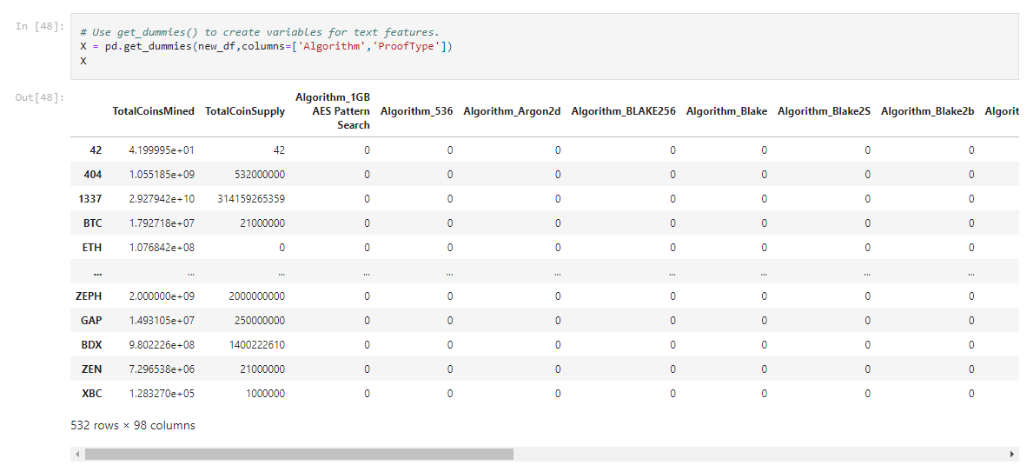This screenshot has height=465, width=1027.
Task: Click the '532 rows × 98 columns' summary text
Action: coord(133,426)
